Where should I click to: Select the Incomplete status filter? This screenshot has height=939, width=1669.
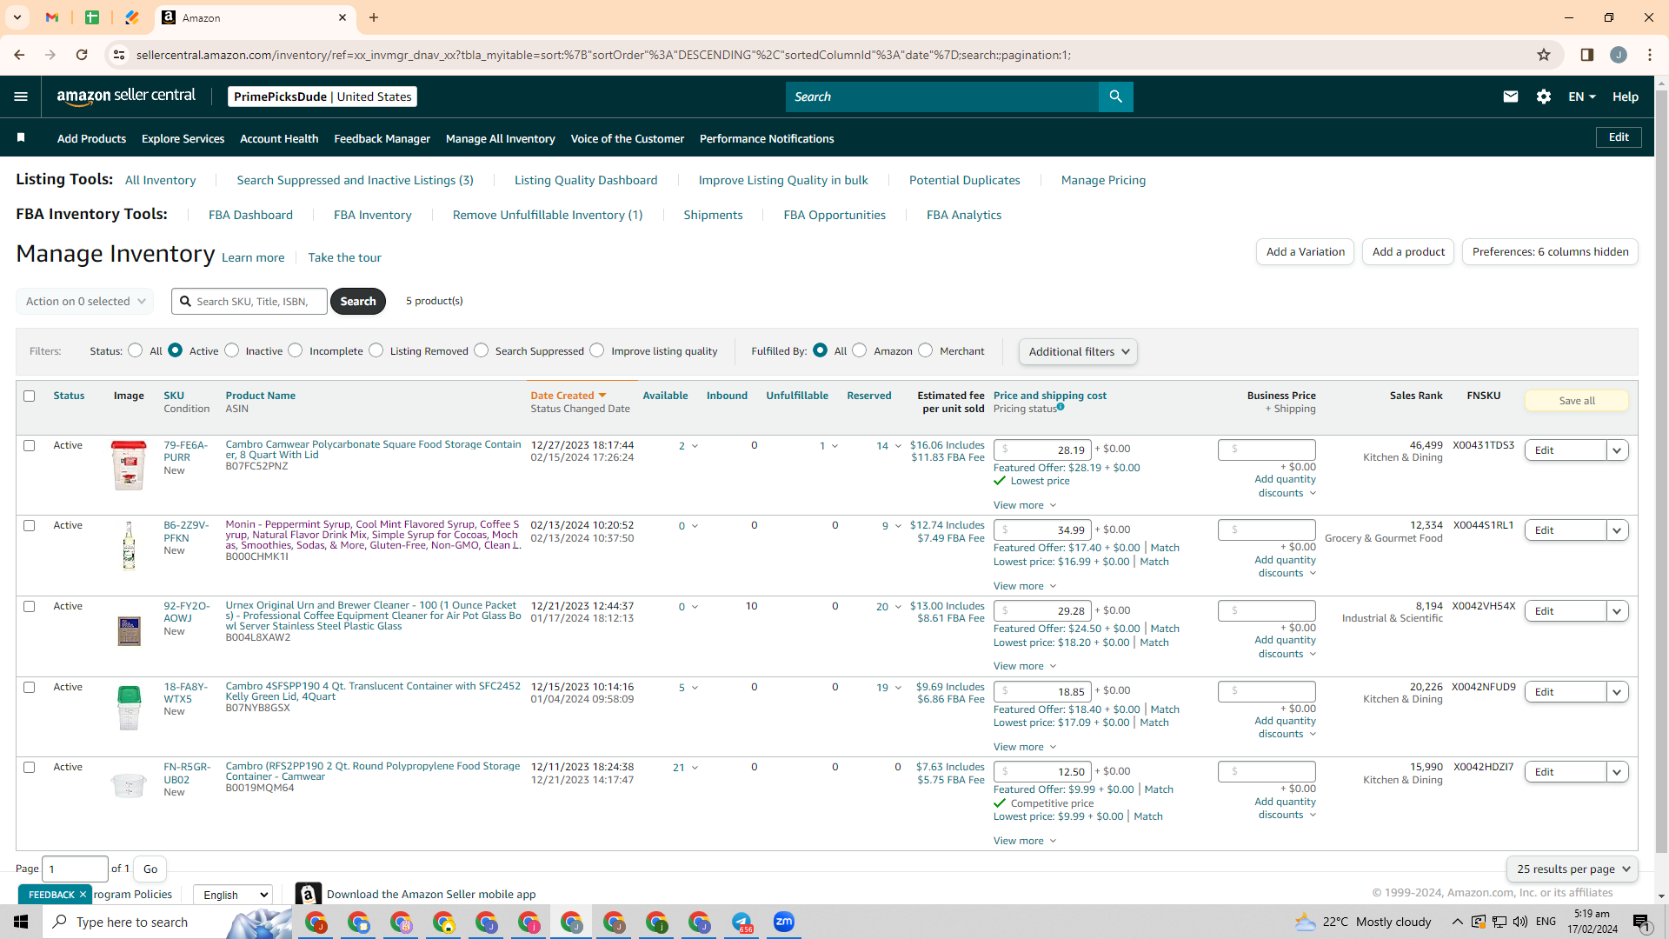(296, 350)
